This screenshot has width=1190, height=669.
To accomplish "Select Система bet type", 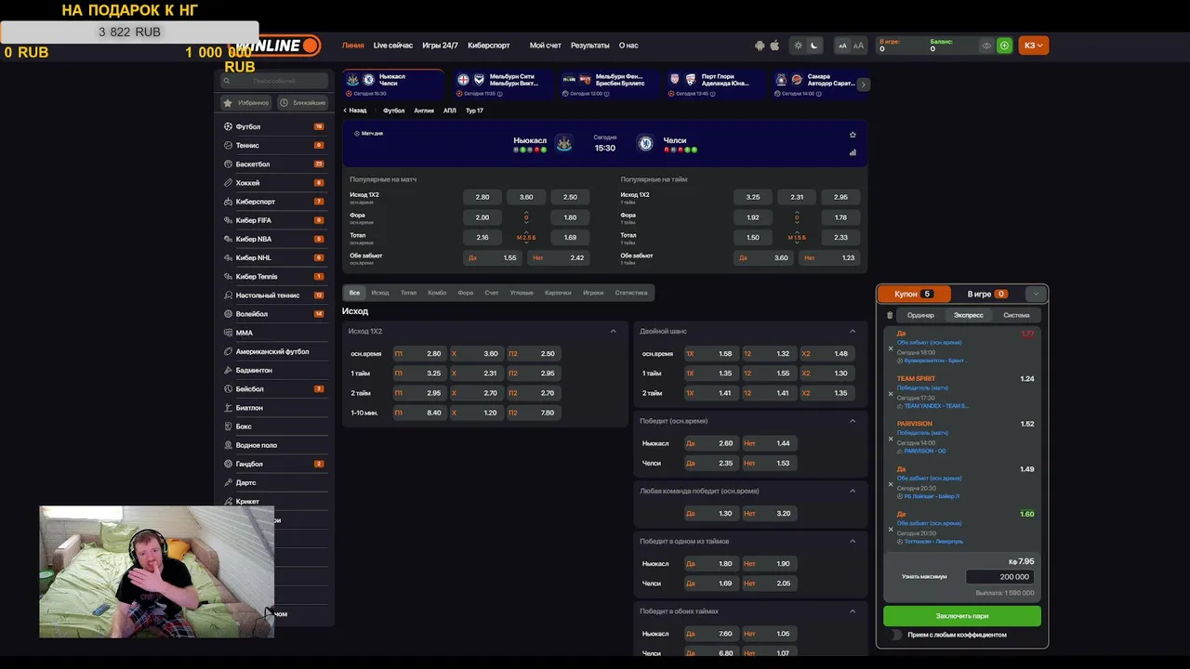I will [1016, 315].
